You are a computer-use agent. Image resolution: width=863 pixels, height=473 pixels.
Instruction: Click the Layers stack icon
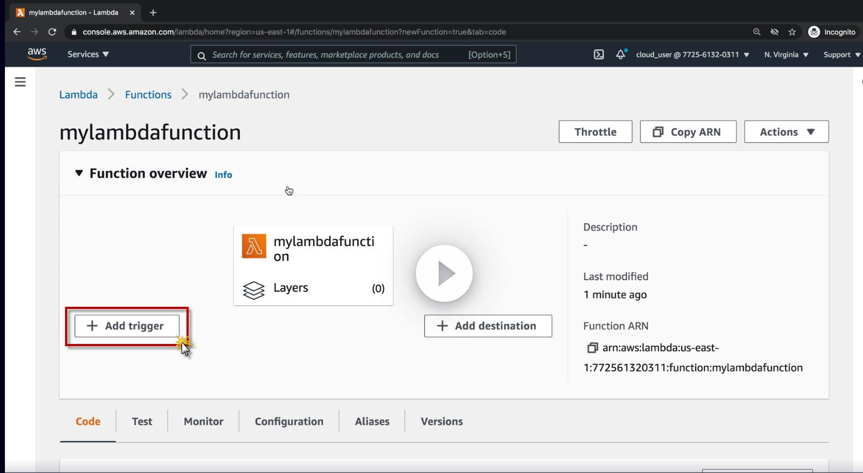coord(254,289)
